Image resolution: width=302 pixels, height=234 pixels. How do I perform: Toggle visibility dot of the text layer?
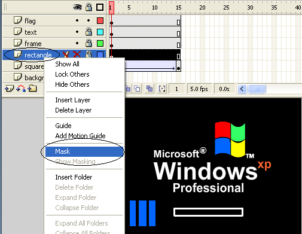coord(77,32)
